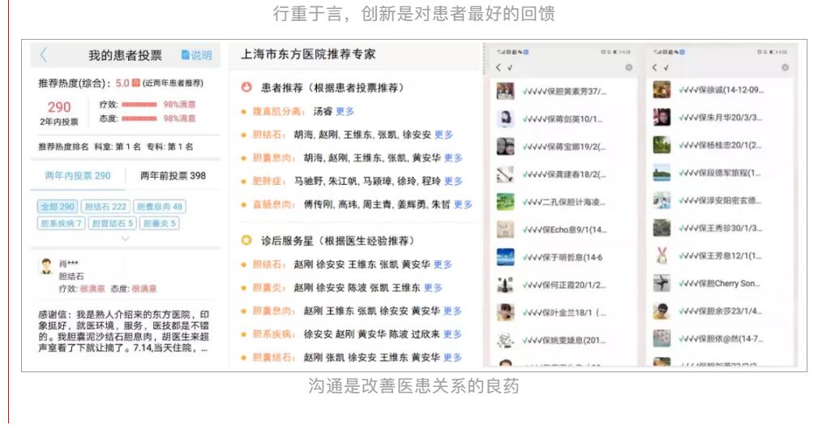The width and height of the screenshot is (818, 425).
Task: Switch to 两年前投票 398 tab
Action: pyautogui.click(x=173, y=176)
